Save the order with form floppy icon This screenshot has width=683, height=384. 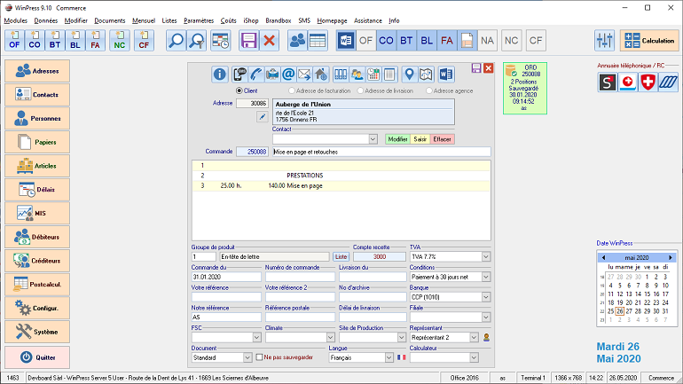[x=476, y=68]
